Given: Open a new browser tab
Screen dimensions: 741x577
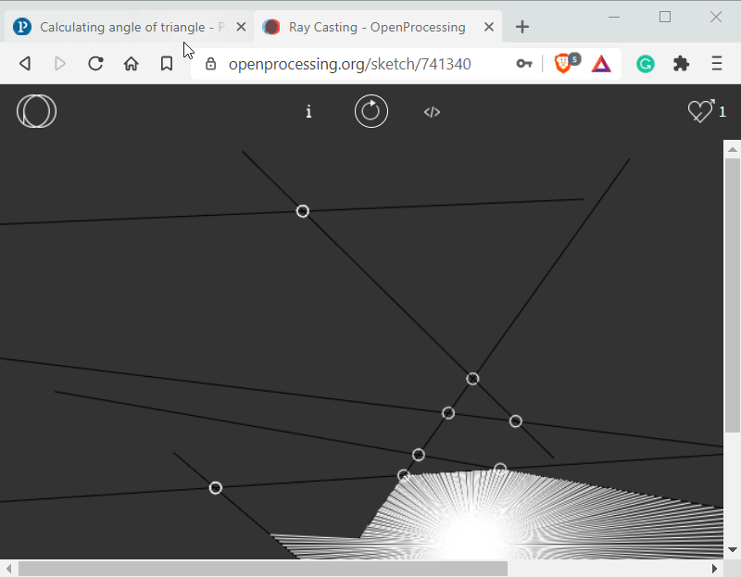Looking at the screenshot, I should pos(522,27).
